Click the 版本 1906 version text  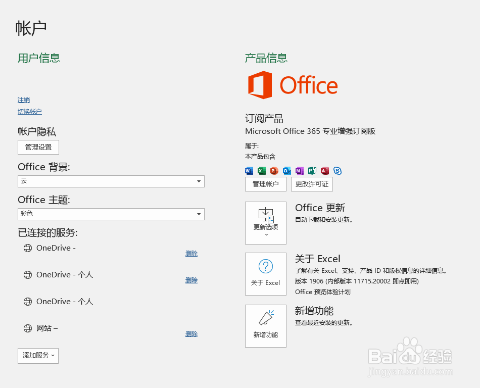point(357,281)
